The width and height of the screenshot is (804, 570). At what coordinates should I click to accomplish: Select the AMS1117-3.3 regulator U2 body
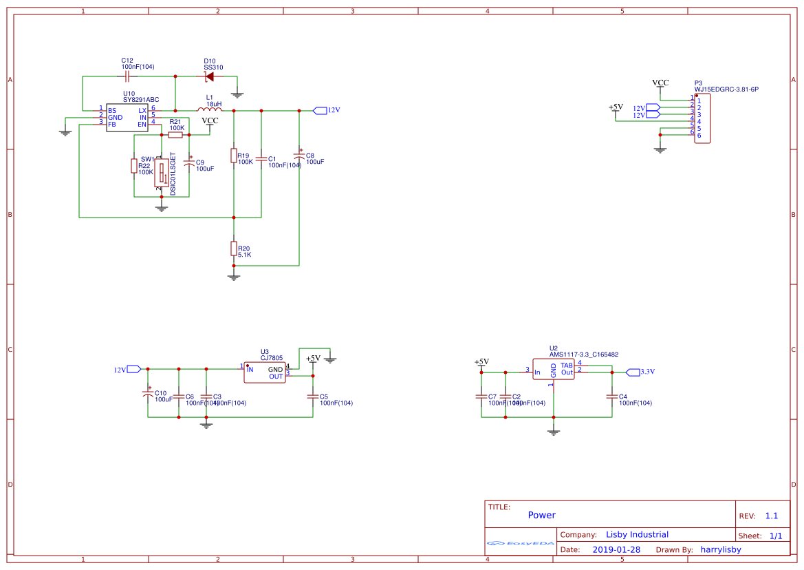point(554,368)
